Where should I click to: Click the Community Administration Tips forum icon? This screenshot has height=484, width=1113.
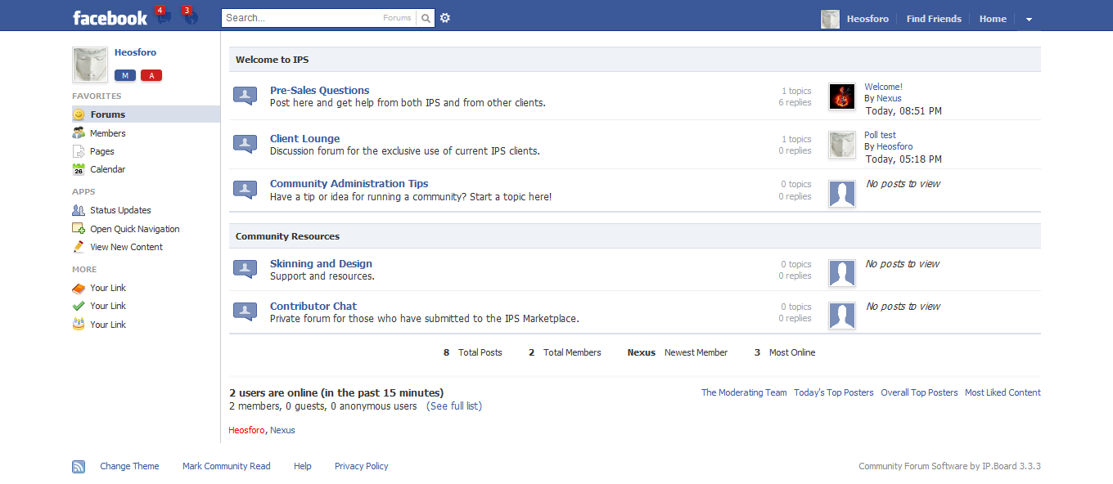pos(246,190)
